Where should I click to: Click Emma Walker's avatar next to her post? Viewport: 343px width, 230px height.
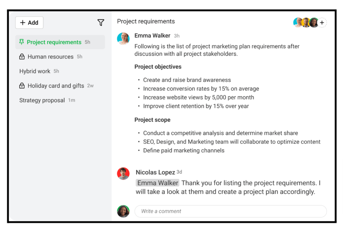[x=123, y=39]
